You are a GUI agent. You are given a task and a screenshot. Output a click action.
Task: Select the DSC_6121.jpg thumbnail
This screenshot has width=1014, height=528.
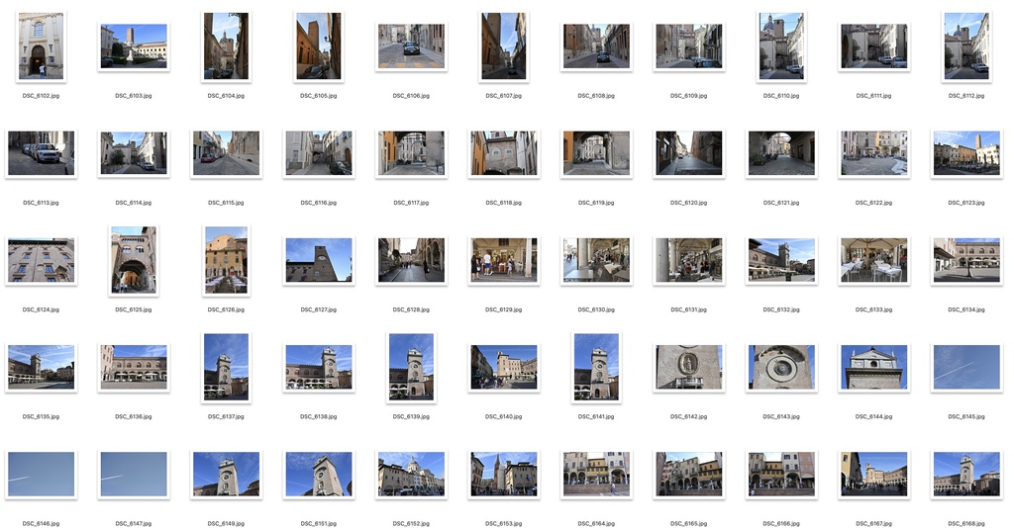pyautogui.click(x=780, y=153)
